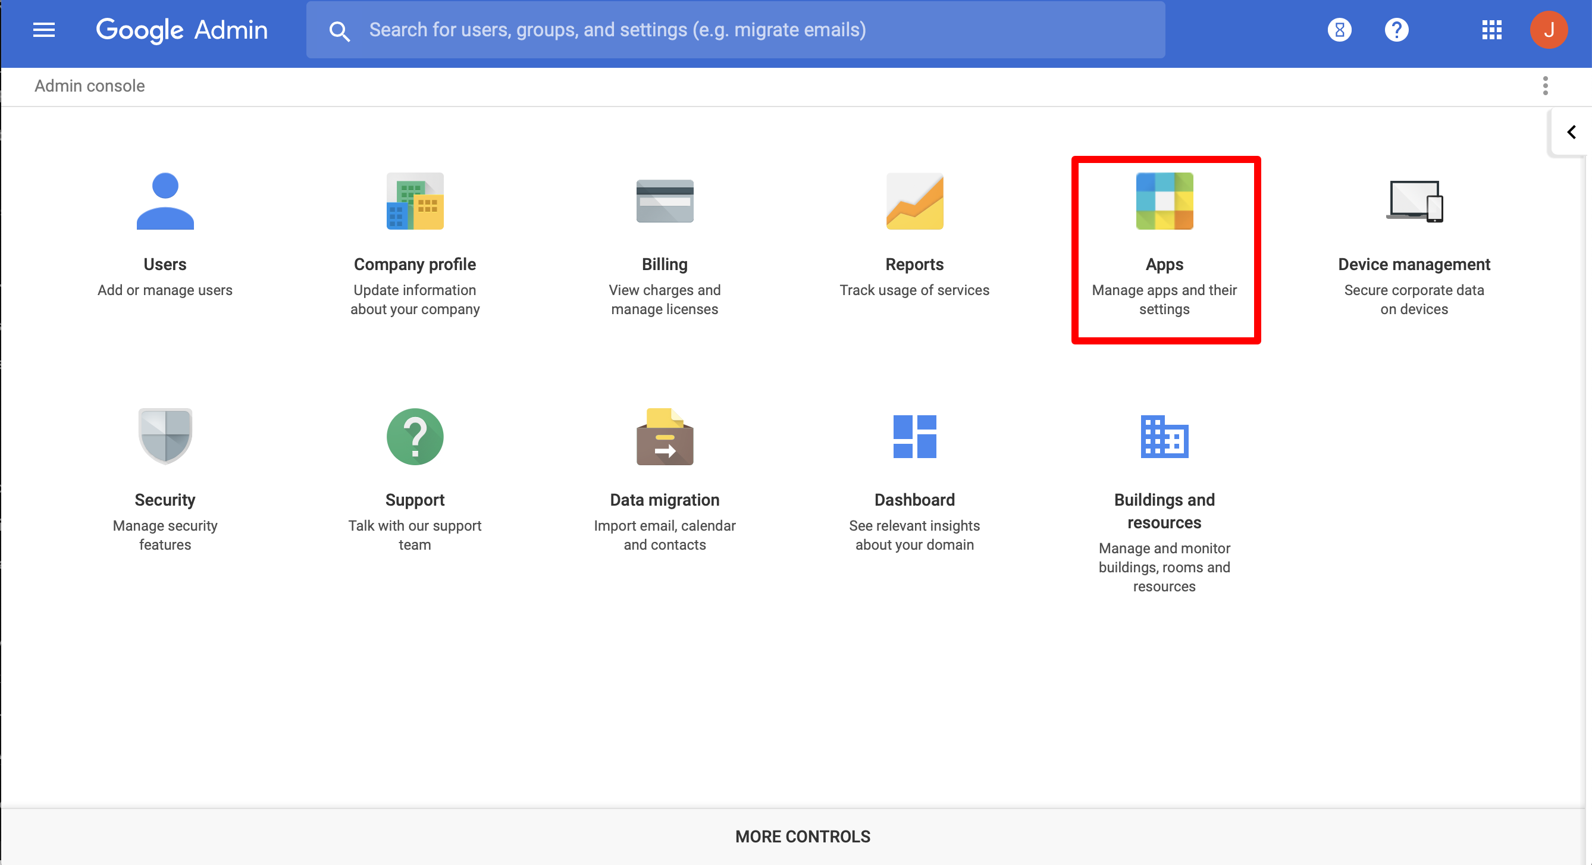Open the Company profile icon
Screen dimensions: 1592x865
[415, 201]
